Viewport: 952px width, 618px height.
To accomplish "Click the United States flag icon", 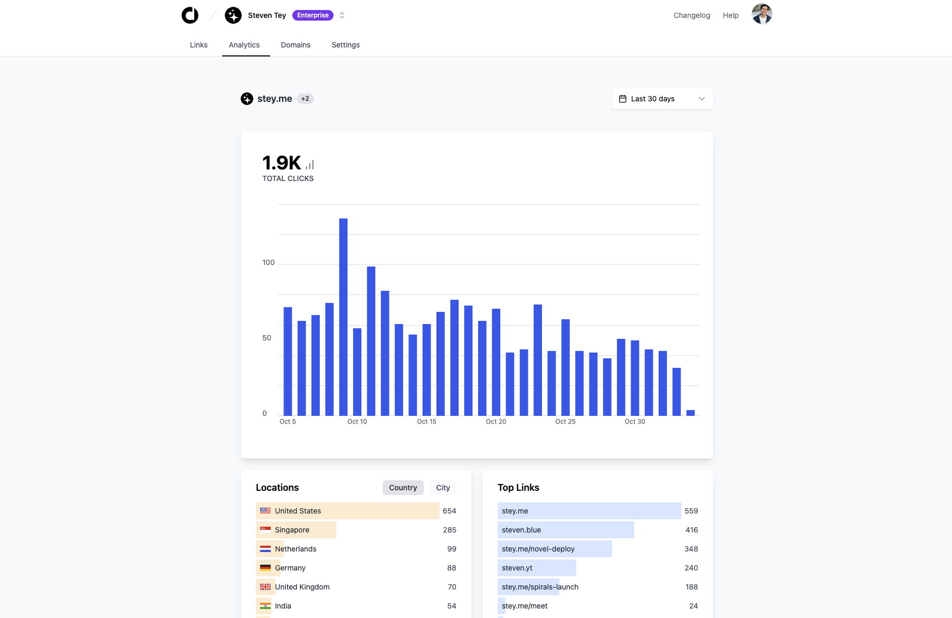I will pos(265,510).
